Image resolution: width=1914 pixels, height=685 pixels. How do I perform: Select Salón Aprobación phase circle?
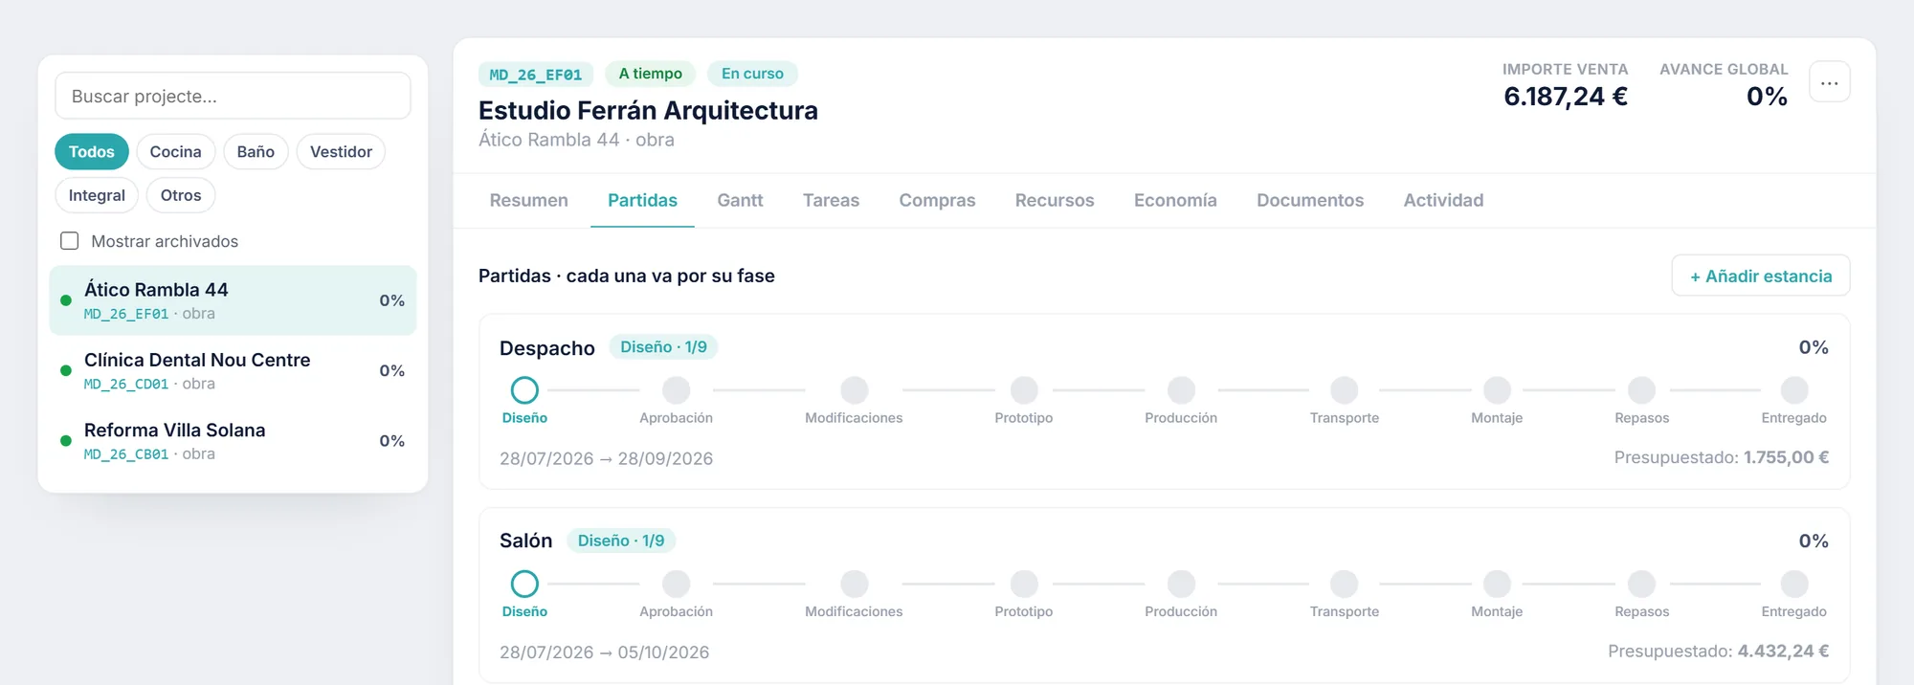point(677,584)
